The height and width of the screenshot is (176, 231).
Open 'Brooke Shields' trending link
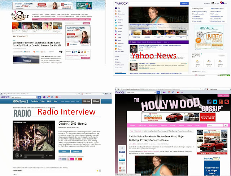(198, 19)
